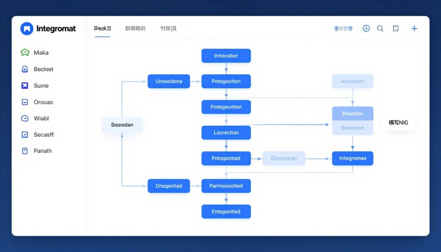Click the Integromat logo icon

coord(27,28)
